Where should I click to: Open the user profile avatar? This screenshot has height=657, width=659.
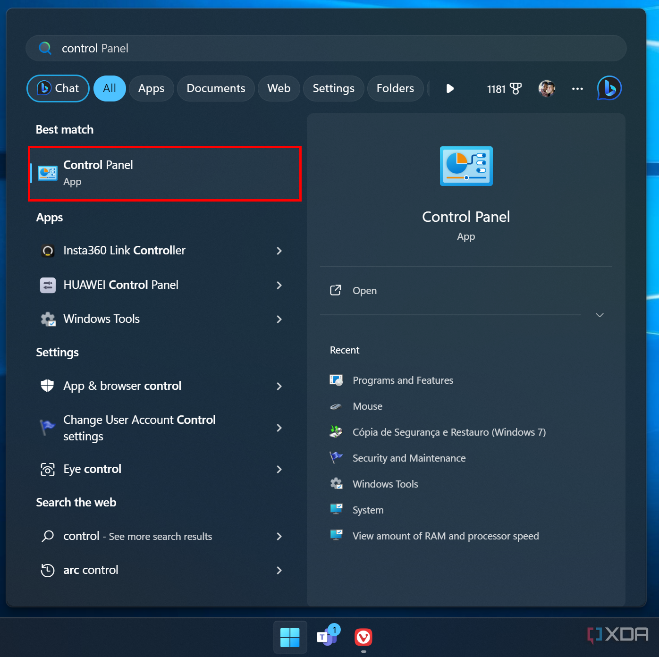(x=547, y=88)
